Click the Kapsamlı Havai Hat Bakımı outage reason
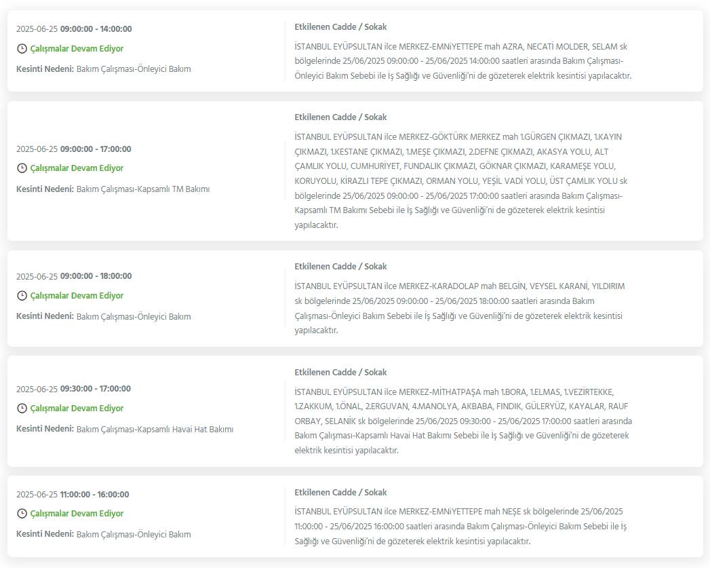Image resolution: width=710 pixels, height=568 pixels. [155, 429]
